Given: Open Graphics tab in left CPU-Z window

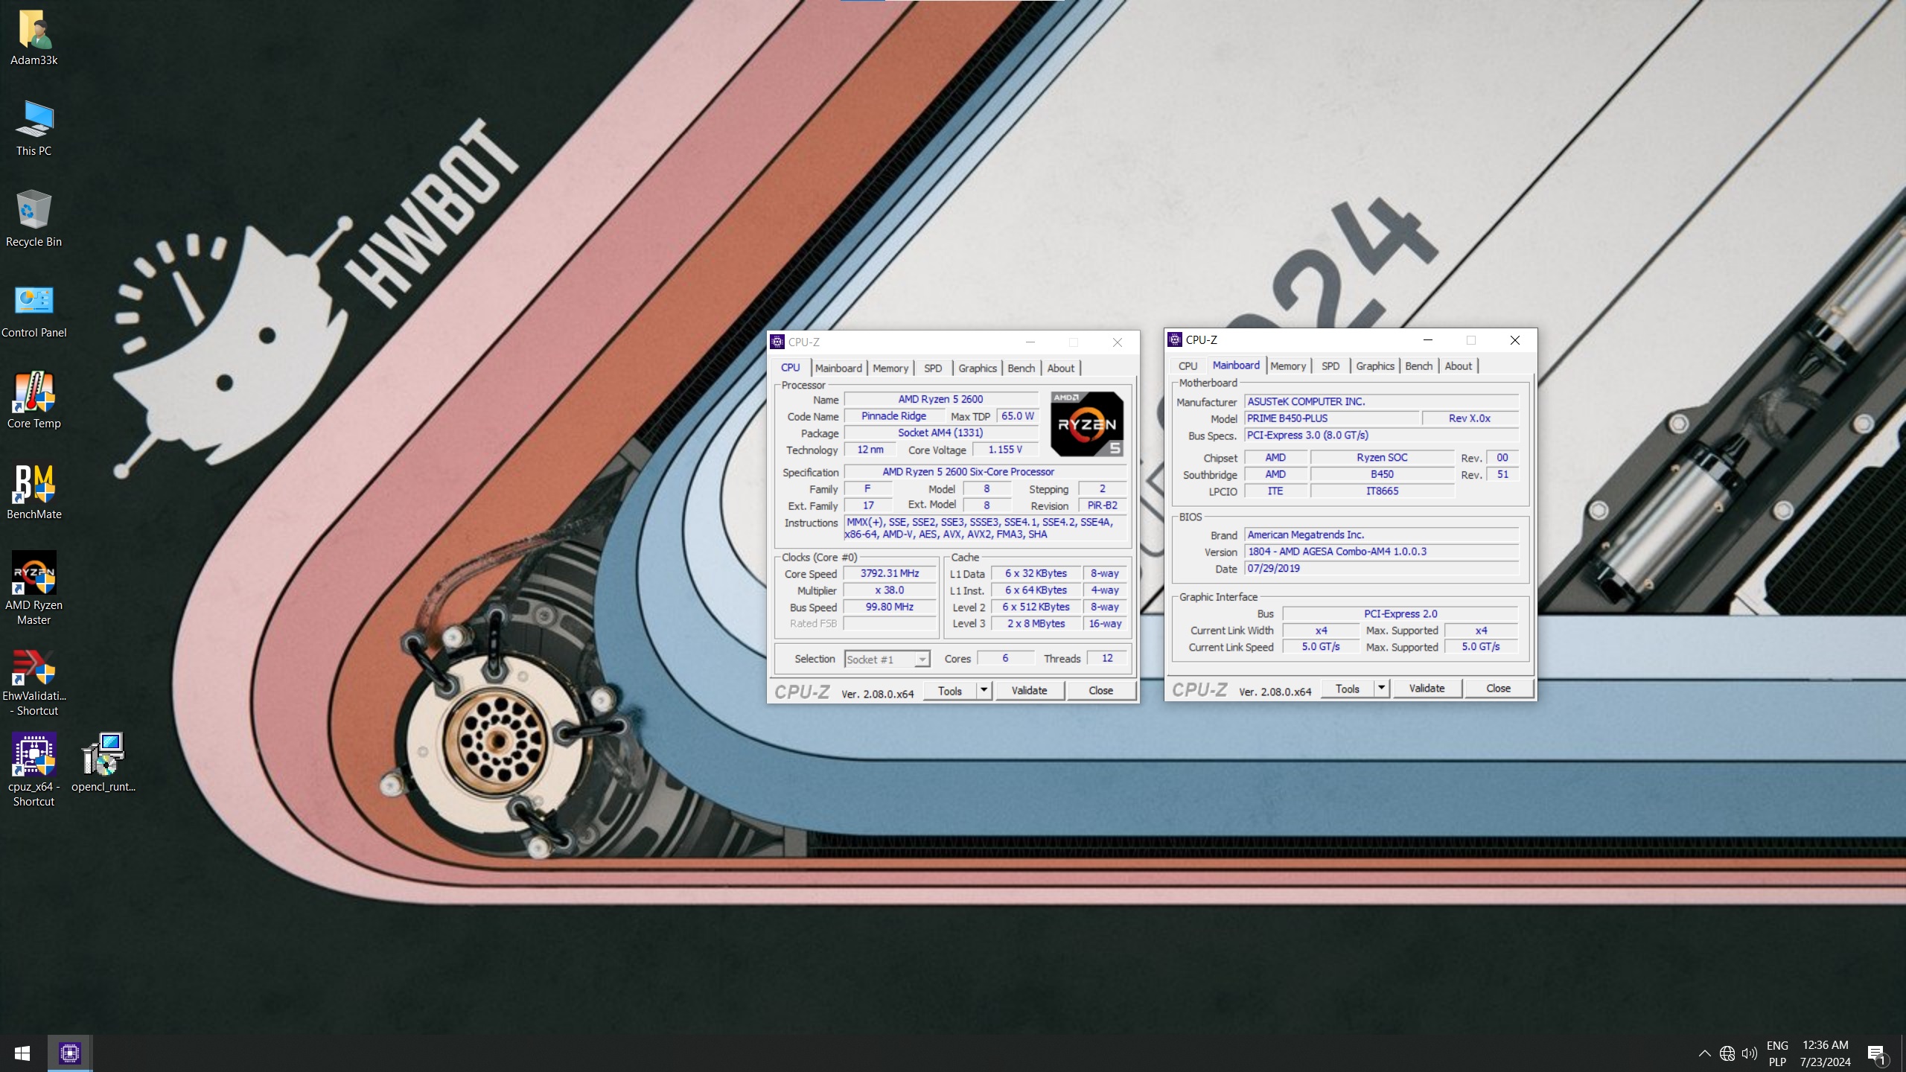Looking at the screenshot, I should coord(977,368).
